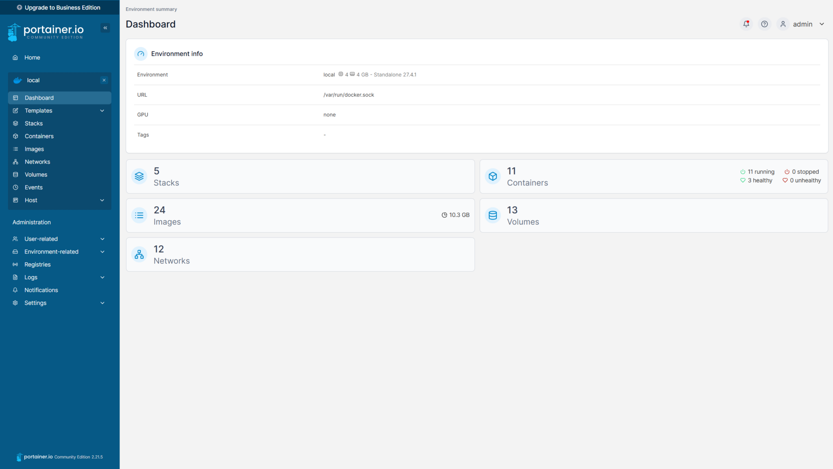This screenshot has height=469, width=833.
Task: Click Upgrade to Business Edition
Action: (x=59, y=7)
